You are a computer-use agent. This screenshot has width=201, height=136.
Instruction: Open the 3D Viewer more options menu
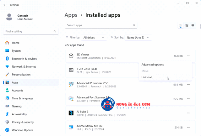point(188,56)
